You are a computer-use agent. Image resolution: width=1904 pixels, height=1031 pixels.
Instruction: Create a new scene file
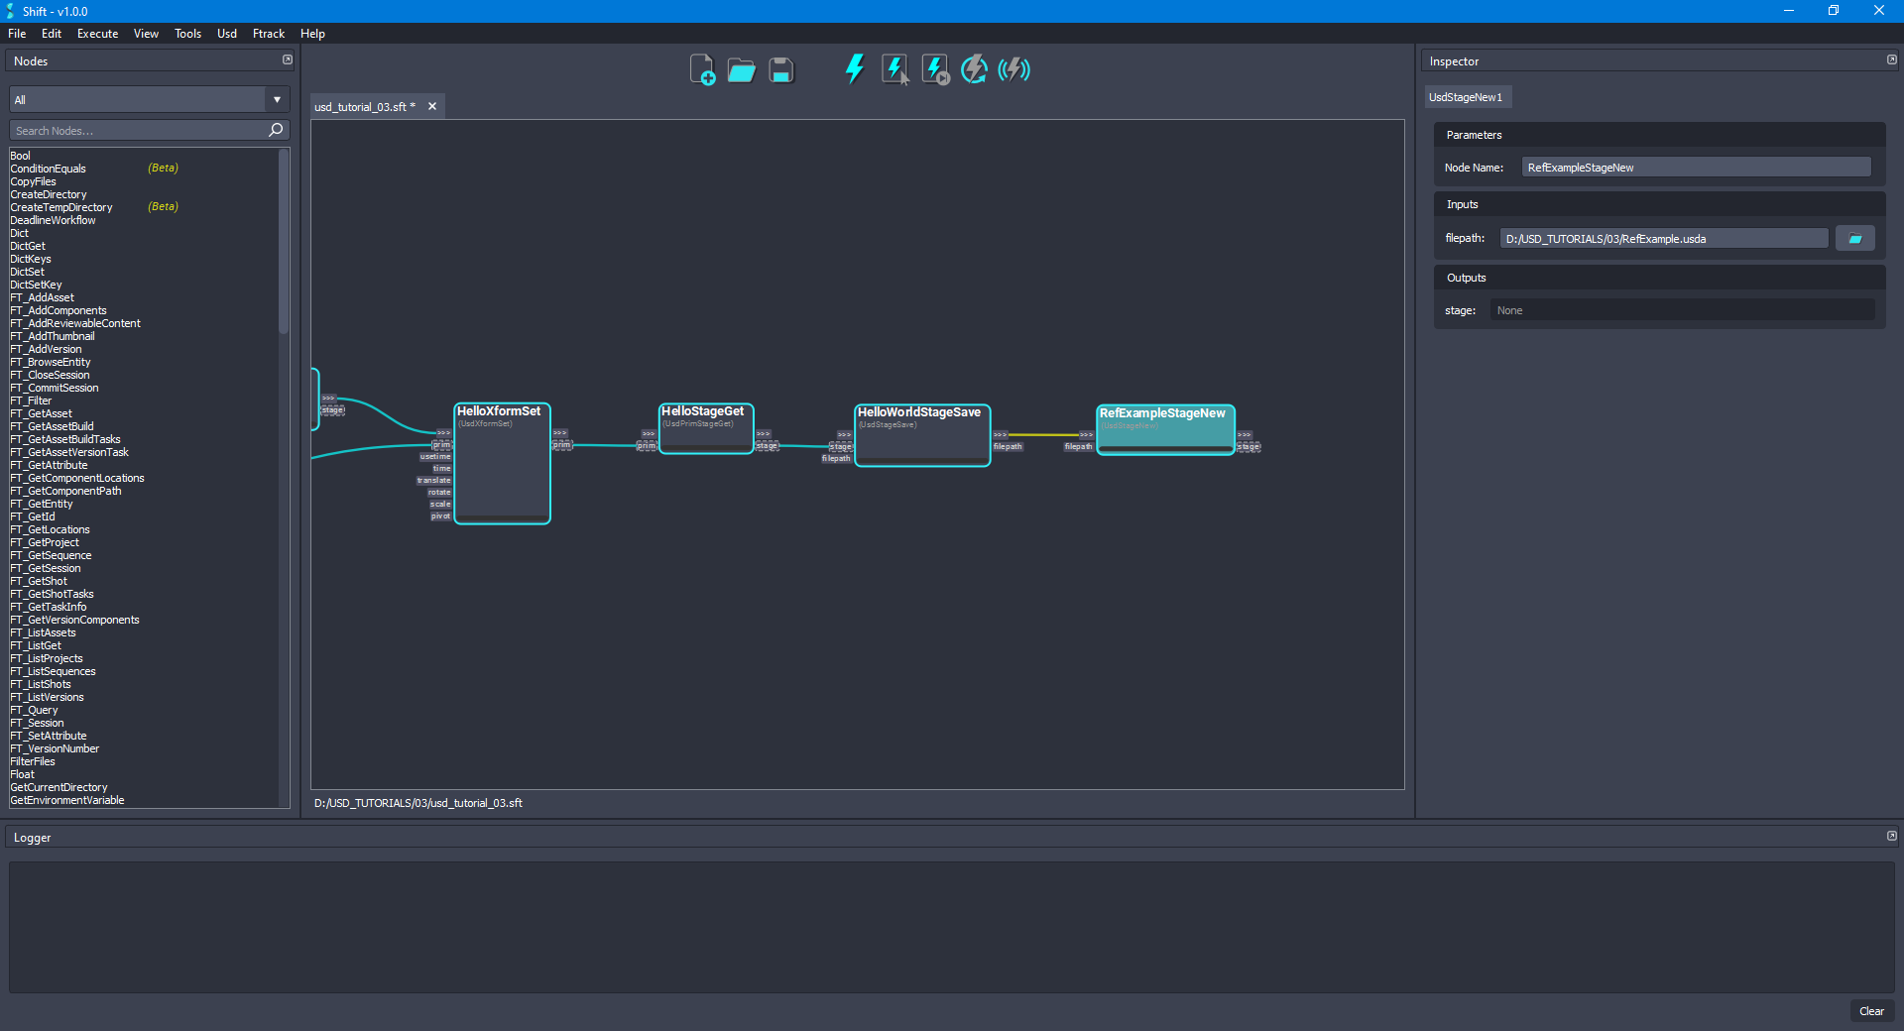click(704, 69)
